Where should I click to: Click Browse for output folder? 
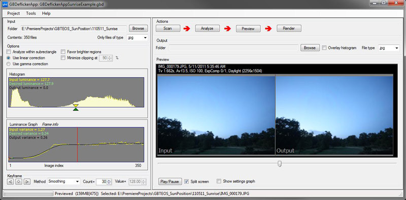coord(310,48)
